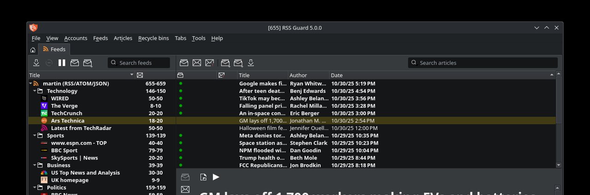This screenshot has height=195, width=590.
Task: Open the Halloween film article by Jennifer Ouellette
Action: point(366,128)
